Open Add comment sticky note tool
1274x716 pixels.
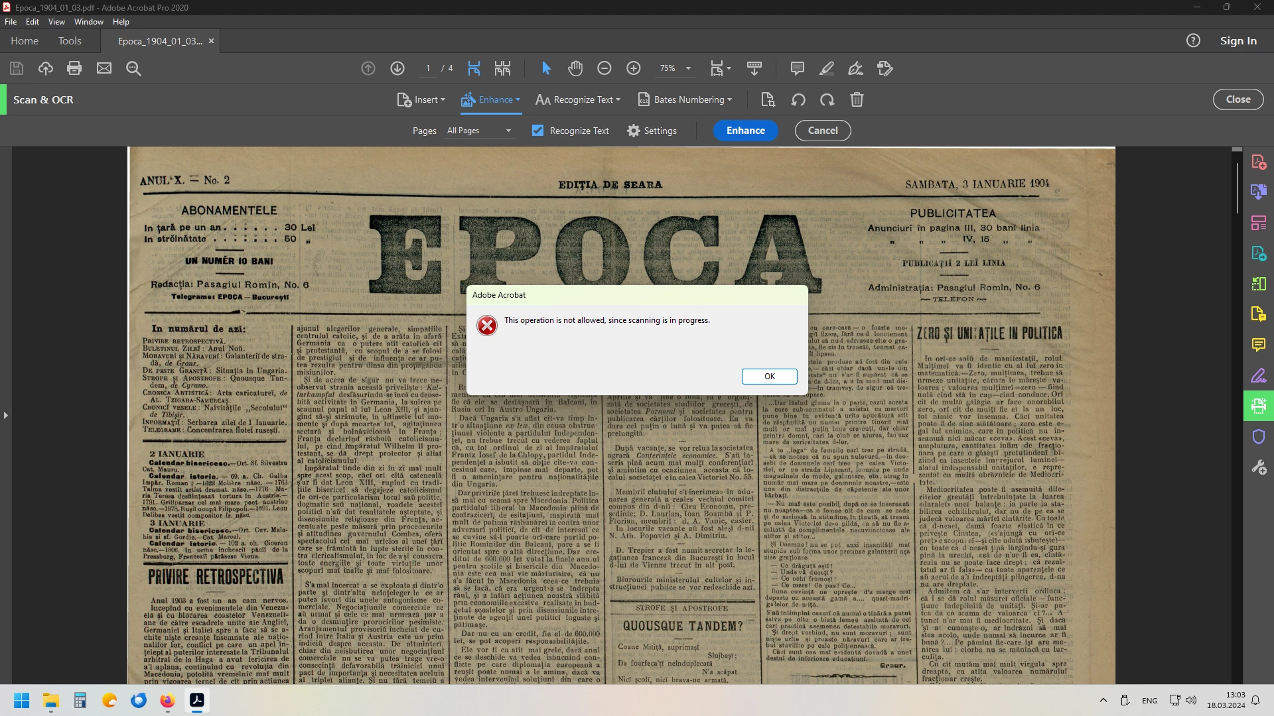tap(797, 68)
